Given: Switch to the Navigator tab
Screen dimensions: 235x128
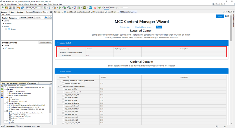Looking at the screenshot, I should pos(33,83).
